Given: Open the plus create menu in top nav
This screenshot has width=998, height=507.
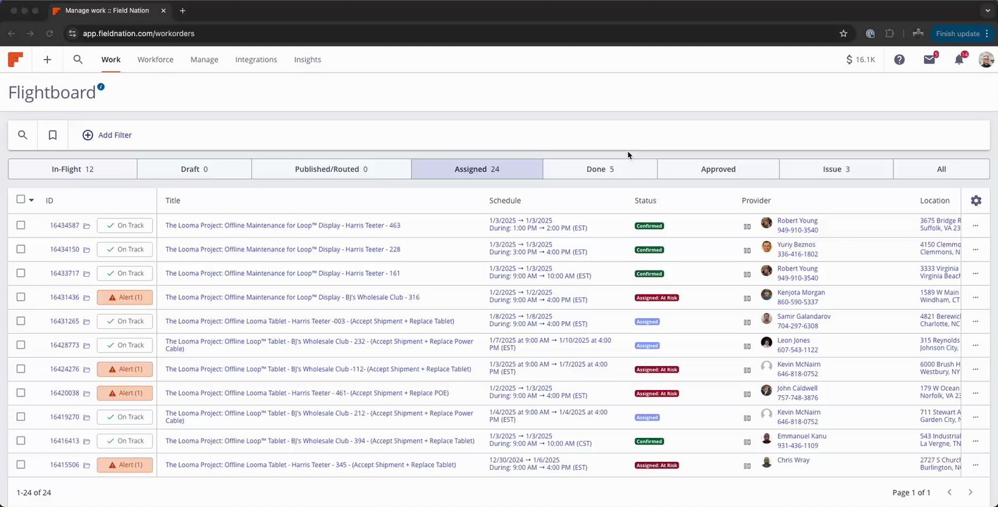Looking at the screenshot, I should (47, 60).
